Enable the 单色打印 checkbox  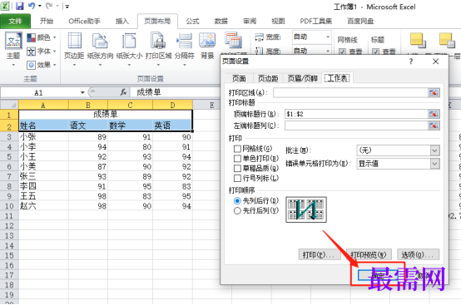(x=237, y=159)
